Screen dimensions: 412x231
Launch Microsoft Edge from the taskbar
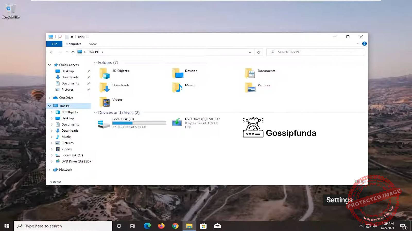click(x=147, y=226)
